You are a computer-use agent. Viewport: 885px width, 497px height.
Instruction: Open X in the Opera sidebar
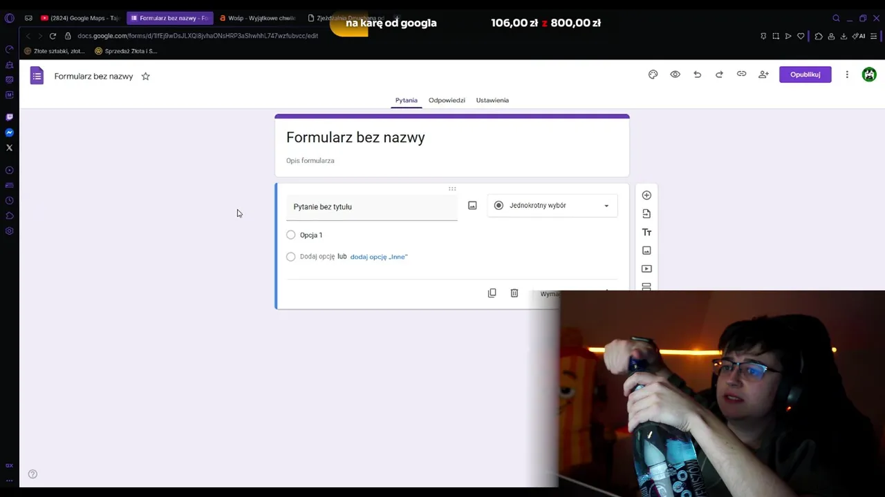point(9,148)
